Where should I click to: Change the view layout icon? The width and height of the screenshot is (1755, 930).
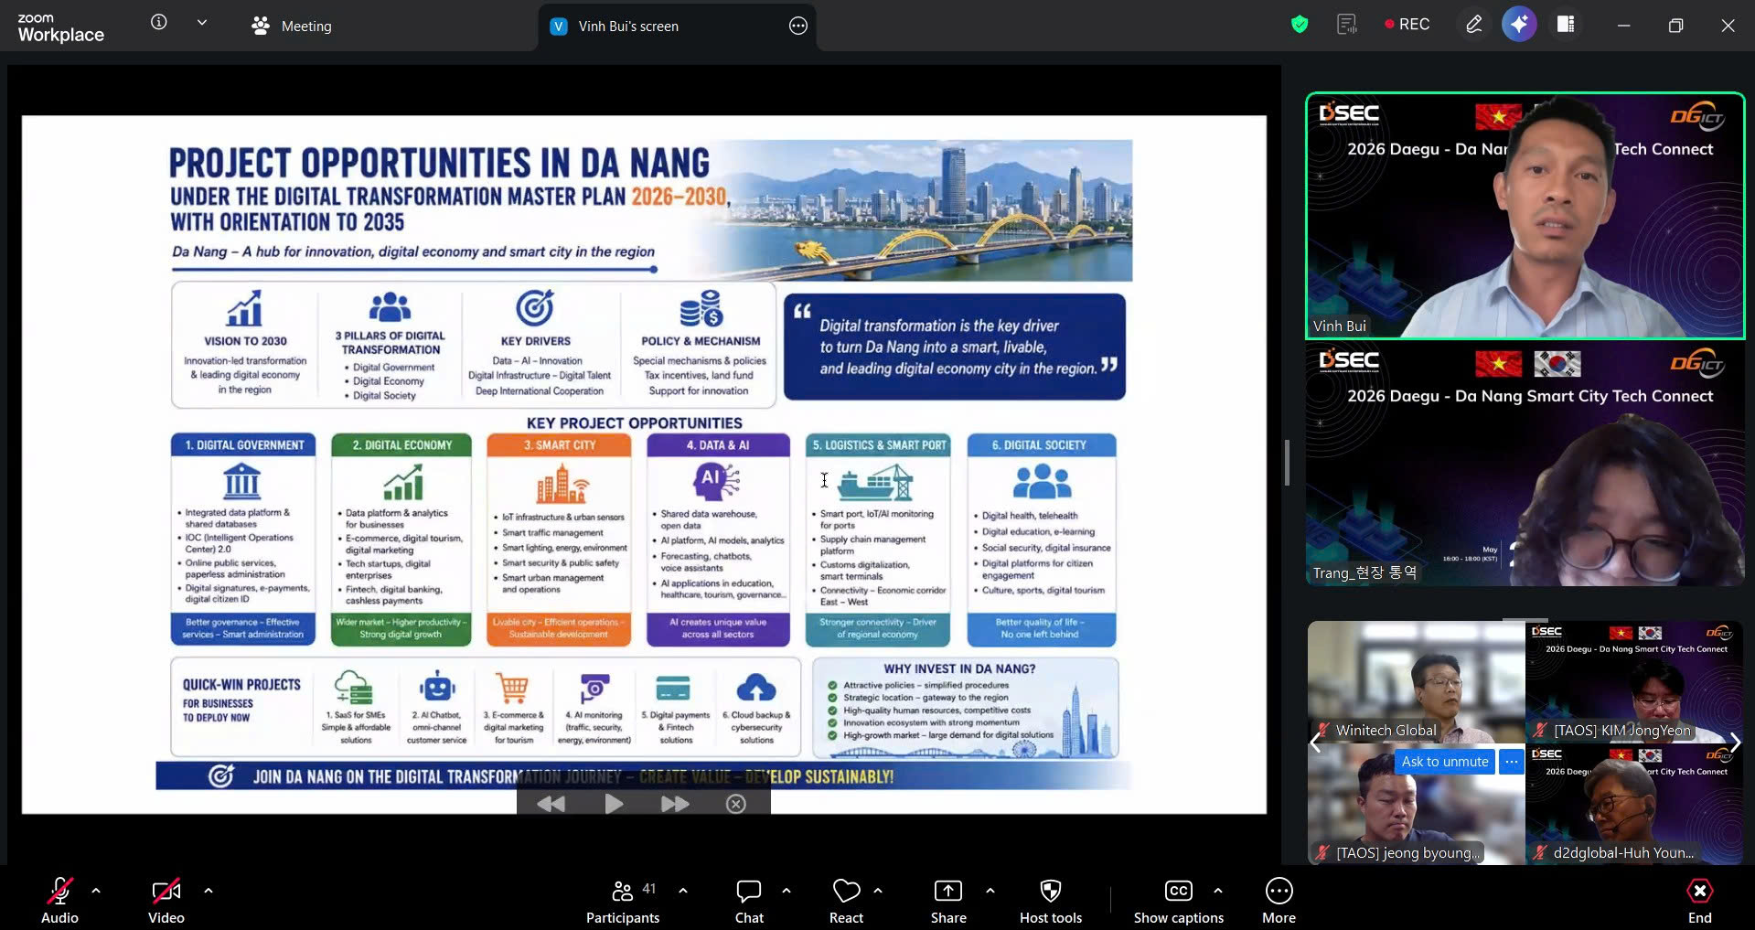[x=1566, y=25]
